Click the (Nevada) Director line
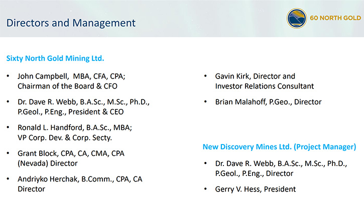 click(x=47, y=163)
